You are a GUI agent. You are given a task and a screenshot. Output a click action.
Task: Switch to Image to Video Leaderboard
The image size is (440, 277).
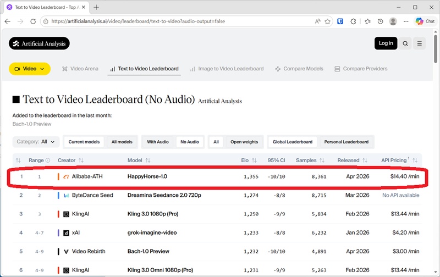click(x=227, y=69)
